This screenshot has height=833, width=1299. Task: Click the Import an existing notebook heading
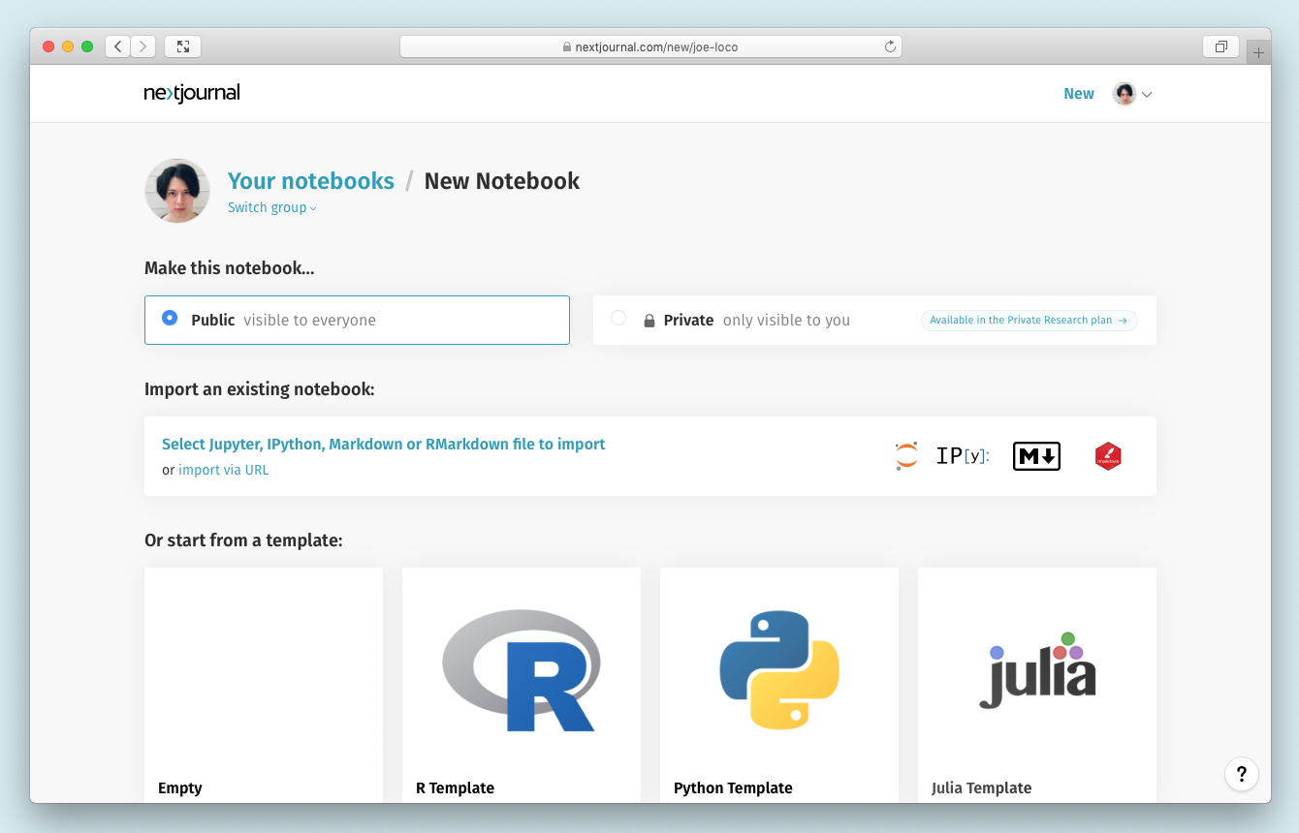259,389
